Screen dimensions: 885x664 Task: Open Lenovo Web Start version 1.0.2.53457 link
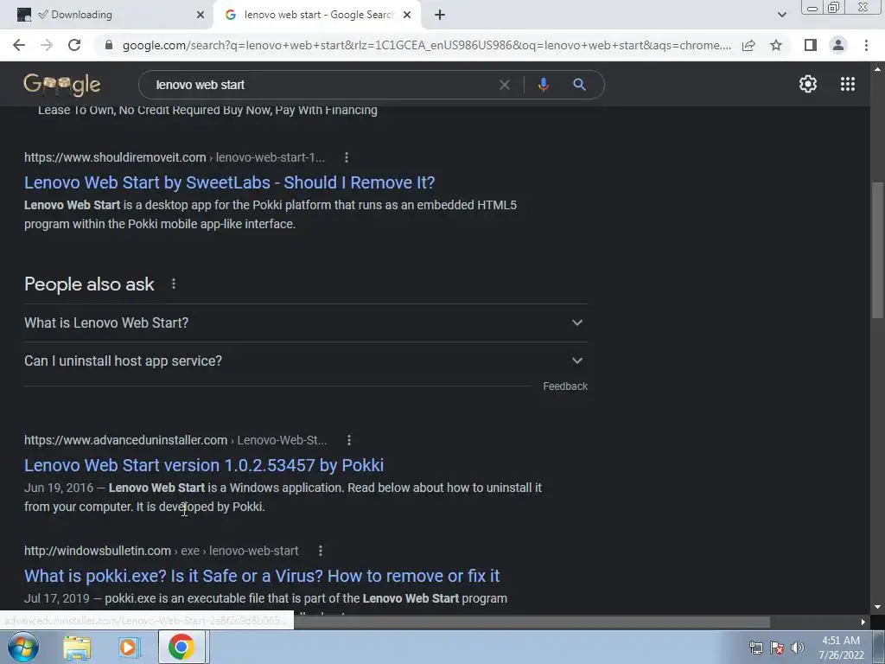click(204, 465)
